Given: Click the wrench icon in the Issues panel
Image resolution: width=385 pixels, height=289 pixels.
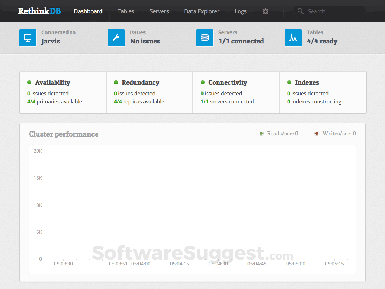Looking at the screenshot, I should point(116,38).
